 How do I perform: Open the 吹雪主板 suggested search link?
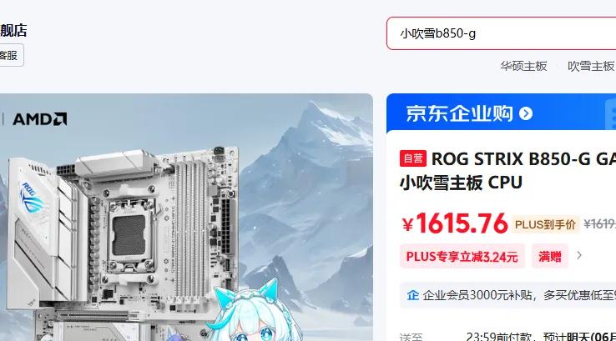[x=590, y=66]
